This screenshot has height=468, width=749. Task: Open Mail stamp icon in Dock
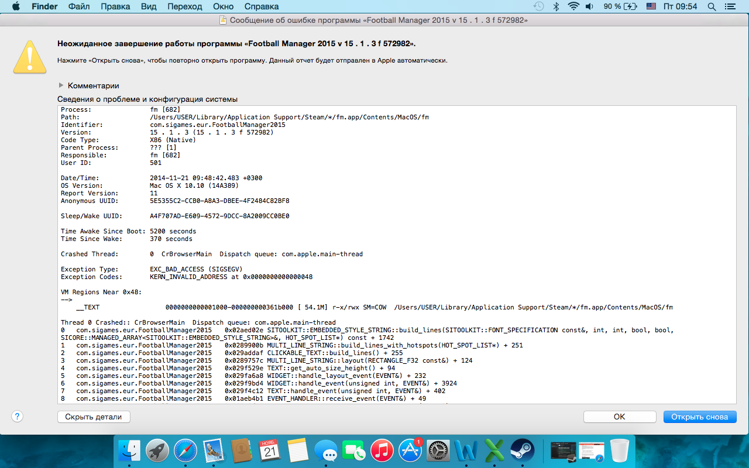(214, 451)
